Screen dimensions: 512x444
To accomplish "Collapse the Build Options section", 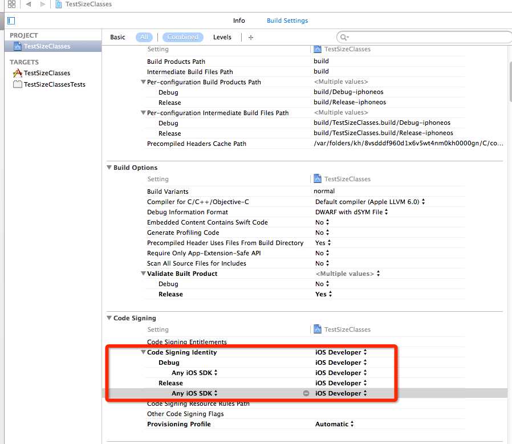I will pyautogui.click(x=109, y=168).
